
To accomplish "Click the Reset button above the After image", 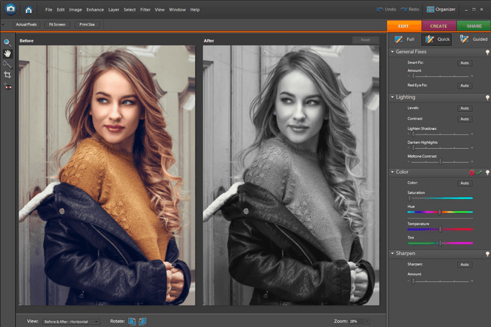I will 366,40.
